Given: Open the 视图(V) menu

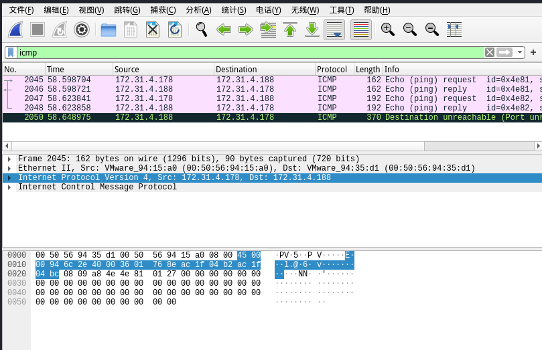Looking at the screenshot, I should (x=91, y=10).
